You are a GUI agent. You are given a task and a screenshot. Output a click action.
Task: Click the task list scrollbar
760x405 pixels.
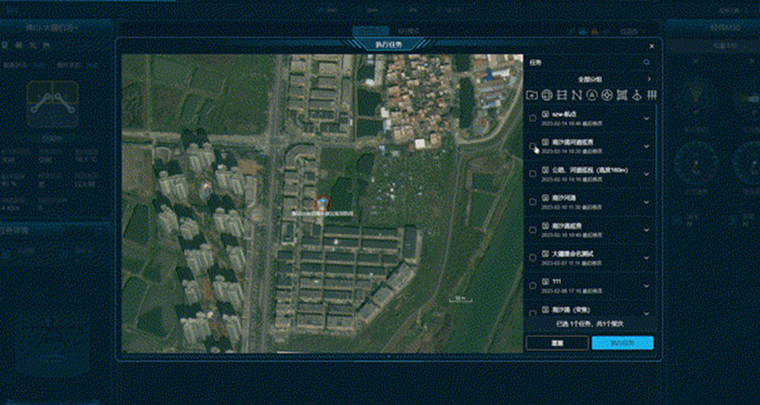tap(656, 156)
